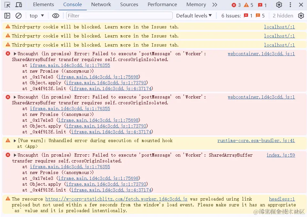Click the warning count badge showing 5
307x217 pixels.
click(249, 5)
